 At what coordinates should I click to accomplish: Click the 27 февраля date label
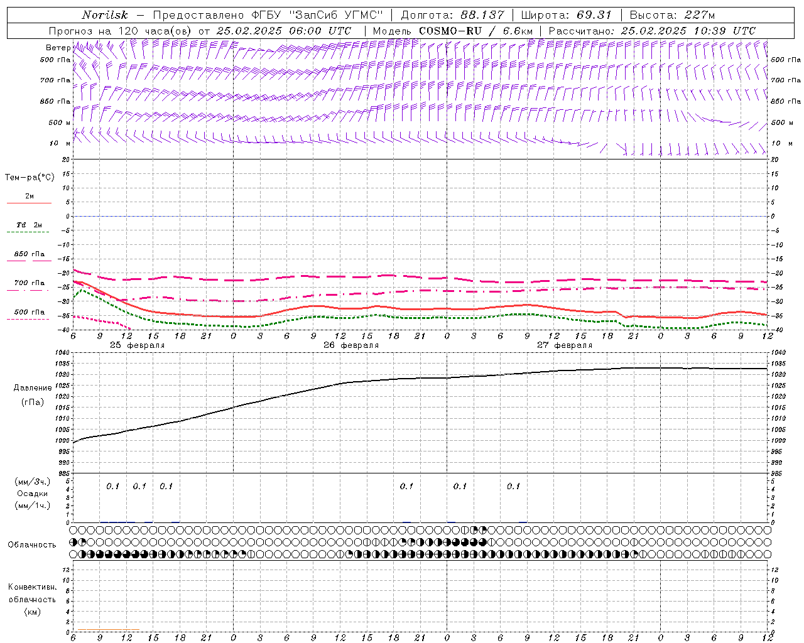[x=565, y=345]
